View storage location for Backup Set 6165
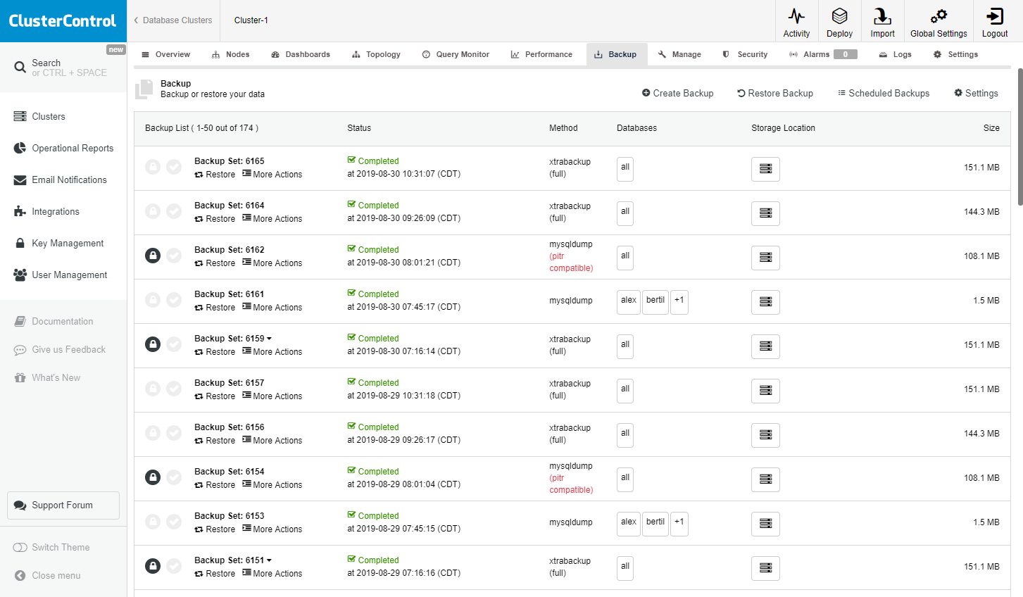This screenshot has width=1023, height=597. [765, 169]
